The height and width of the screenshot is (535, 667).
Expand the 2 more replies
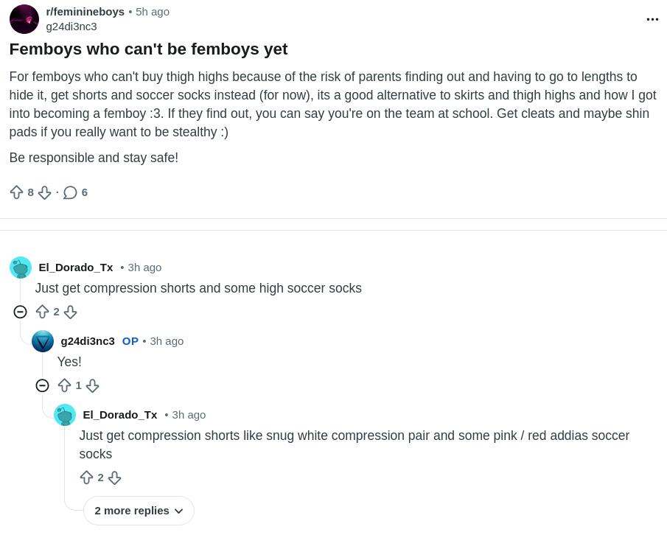tap(139, 511)
